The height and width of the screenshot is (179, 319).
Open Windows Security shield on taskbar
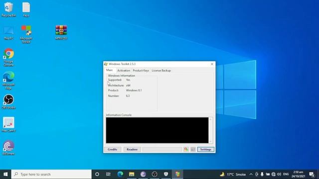click(x=166, y=174)
